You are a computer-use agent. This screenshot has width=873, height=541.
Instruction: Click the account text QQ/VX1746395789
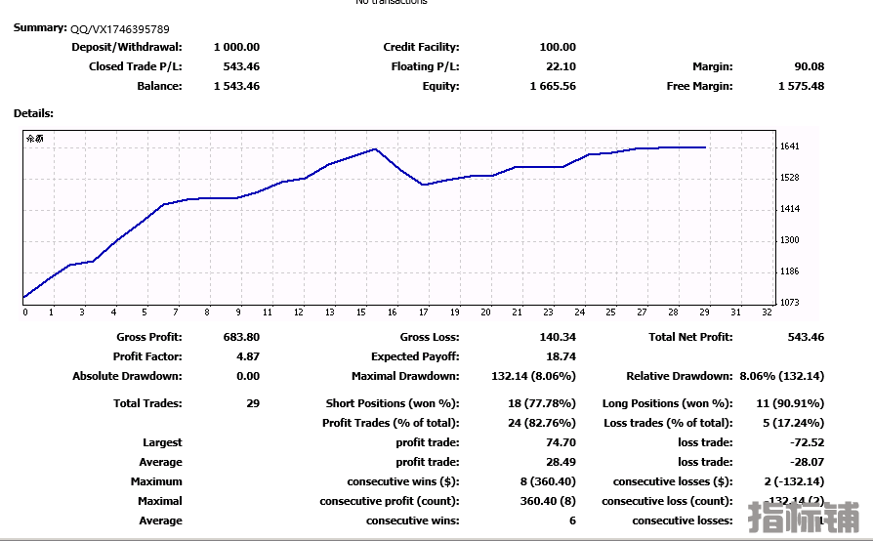[x=120, y=29]
